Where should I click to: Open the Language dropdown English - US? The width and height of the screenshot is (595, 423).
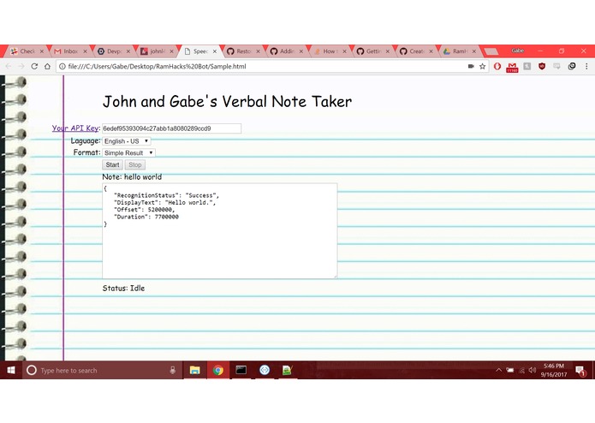coord(127,141)
